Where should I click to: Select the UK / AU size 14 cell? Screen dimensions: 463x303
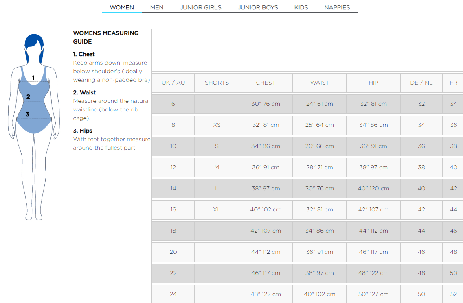tap(173, 188)
